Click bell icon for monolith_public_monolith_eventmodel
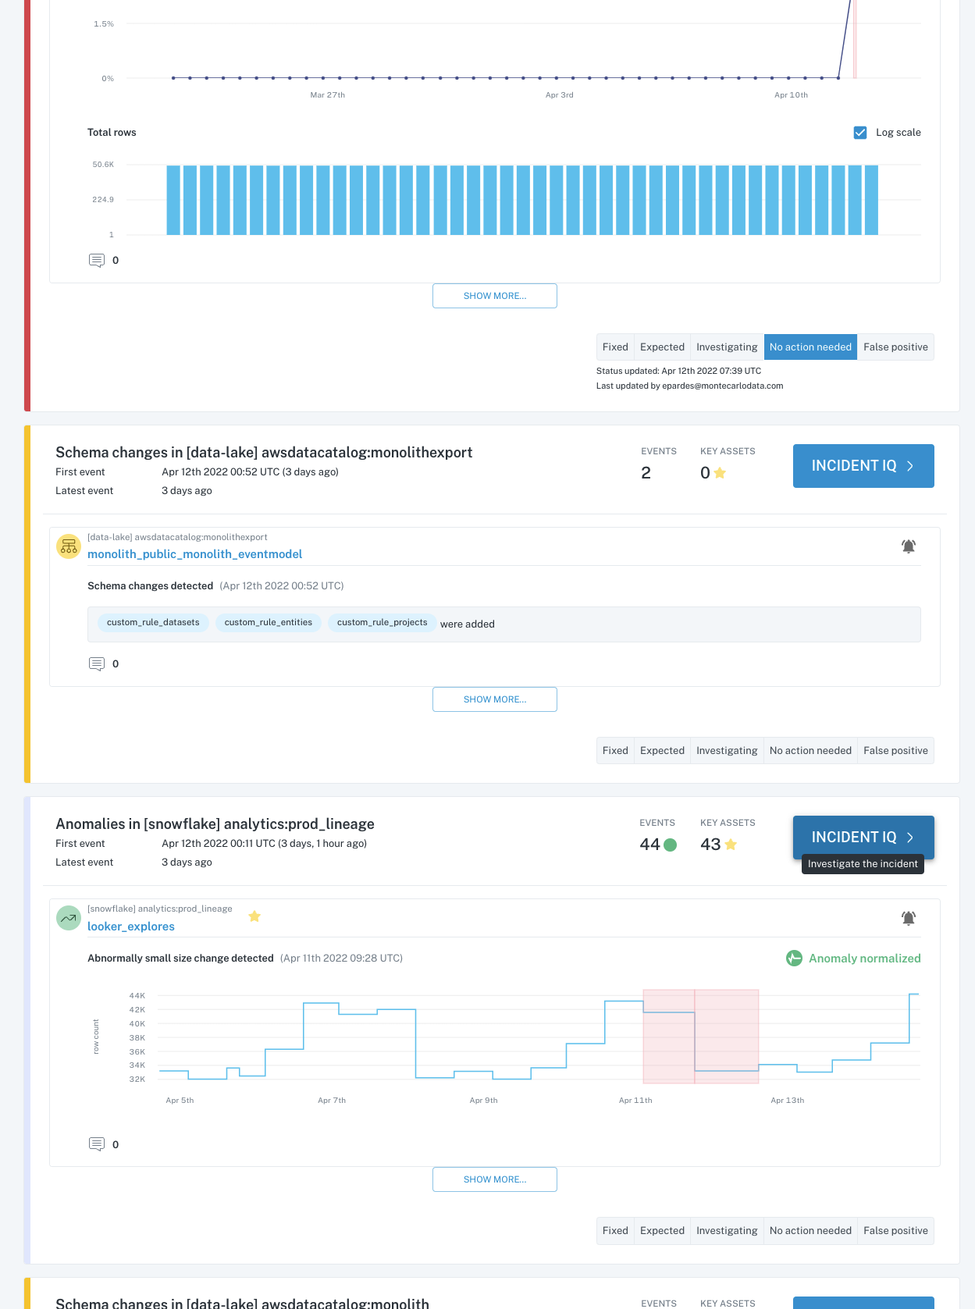Image resolution: width=975 pixels, height=1309 pixels. coord(909,546)
